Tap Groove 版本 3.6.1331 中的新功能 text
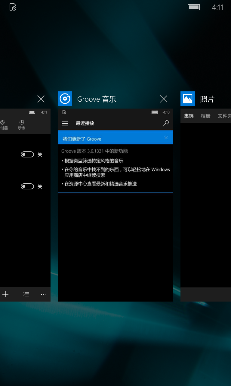Image resolution: width=231 pixels, height=386 pixels. click(x=94, y=151)
